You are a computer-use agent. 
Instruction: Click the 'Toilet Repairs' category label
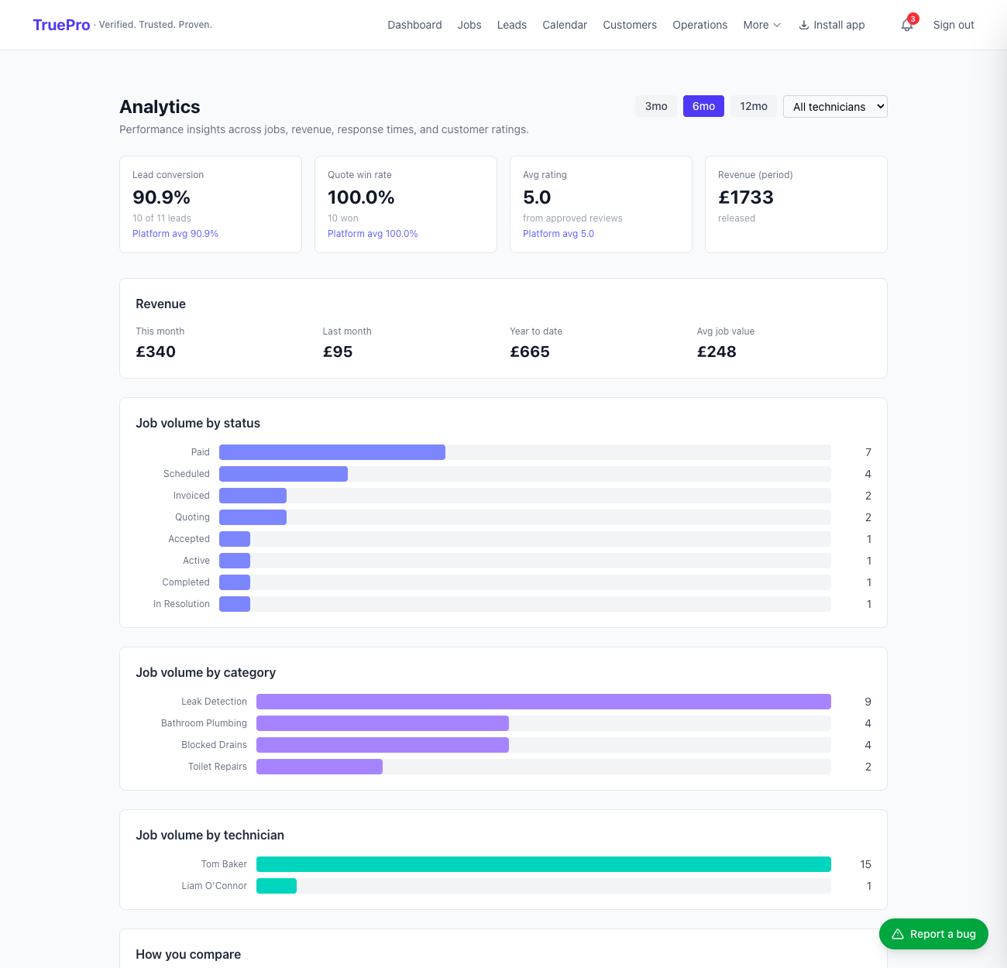point(218,767)
